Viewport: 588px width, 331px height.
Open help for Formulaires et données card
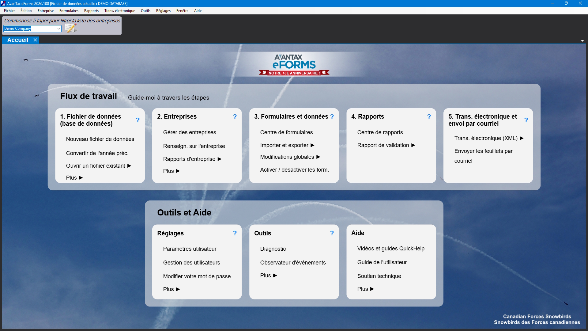(332, 117)
